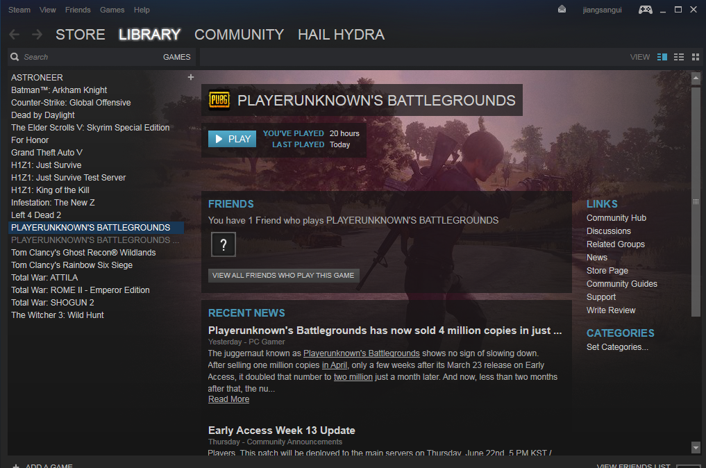This screenshot has width=706, height=468.
Task: Click scrollbar up arrow
Action: (696, 78)
